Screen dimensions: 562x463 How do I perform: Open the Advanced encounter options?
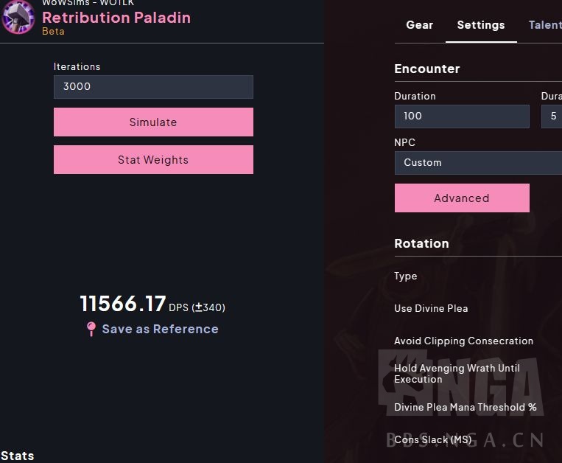click(462, 198)
